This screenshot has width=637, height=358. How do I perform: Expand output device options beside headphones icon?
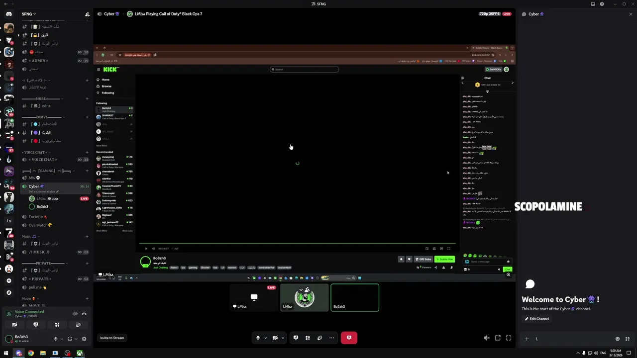point(76,339)
